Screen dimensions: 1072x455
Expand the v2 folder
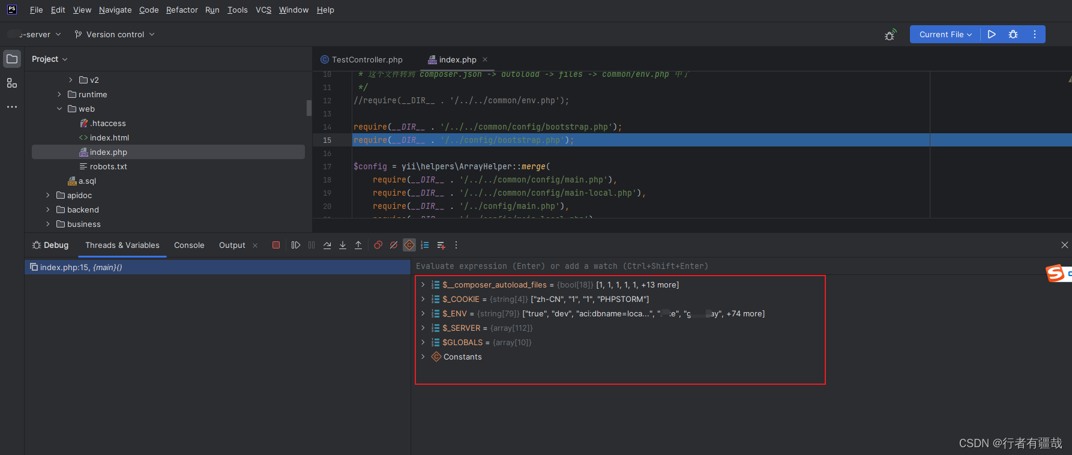click(x=71, y=80)
